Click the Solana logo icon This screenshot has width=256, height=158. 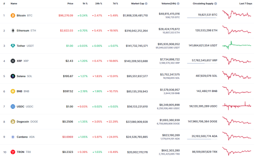click(x=13, y=76)
